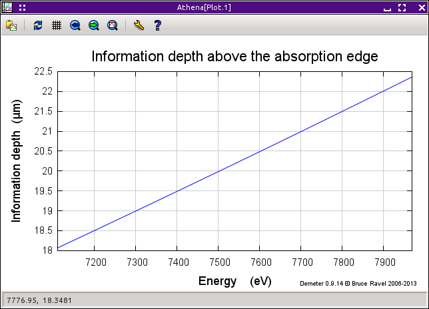The width and height of the screenshot is (429, 309).
Task: Maximize the Athena plot window
Action: click(x=402, y=7)
